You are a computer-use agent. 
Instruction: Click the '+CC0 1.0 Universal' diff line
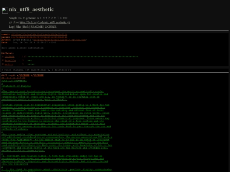tap(14, 81)
